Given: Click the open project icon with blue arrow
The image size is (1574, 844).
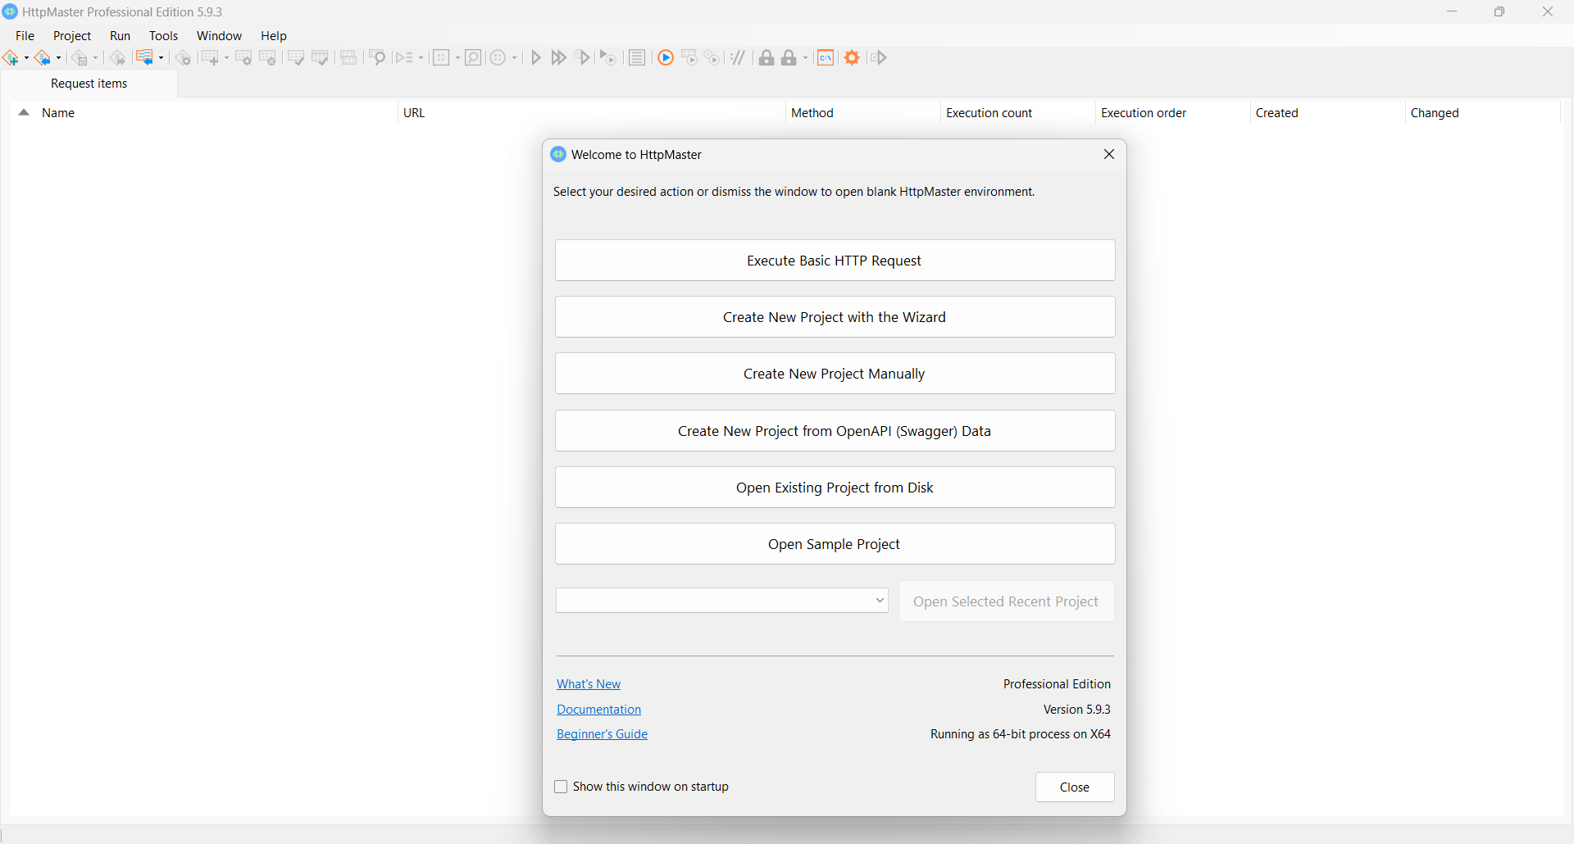Looking at the screenshot, I should coord(43,57).
